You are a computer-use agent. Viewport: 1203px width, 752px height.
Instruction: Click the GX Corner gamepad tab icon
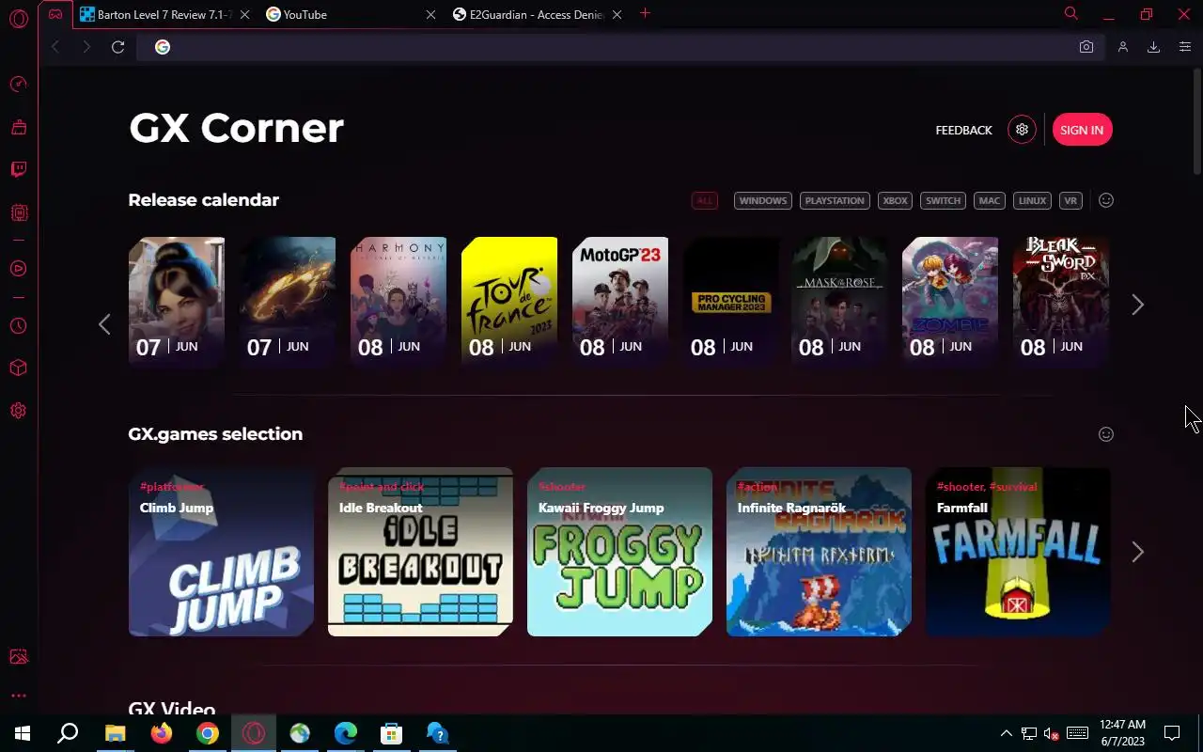point(55,14)
